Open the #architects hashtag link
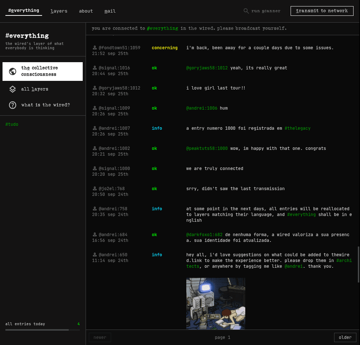The width and height of the screenshot is (360, 345). pyautogui.click(x=344, y=261)
